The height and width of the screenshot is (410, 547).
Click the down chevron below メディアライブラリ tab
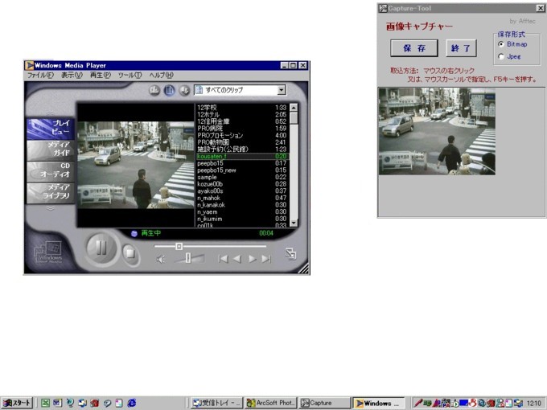pyautogui.click(x=50, y=208)
